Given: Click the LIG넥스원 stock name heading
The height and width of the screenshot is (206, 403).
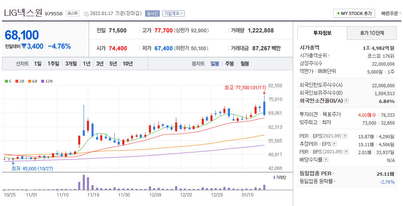Looking at the screenshot, I should coord(22,13).
